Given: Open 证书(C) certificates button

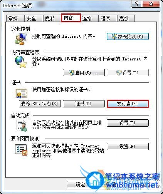Looking at the screenshot, I should [x=84, y=104].
